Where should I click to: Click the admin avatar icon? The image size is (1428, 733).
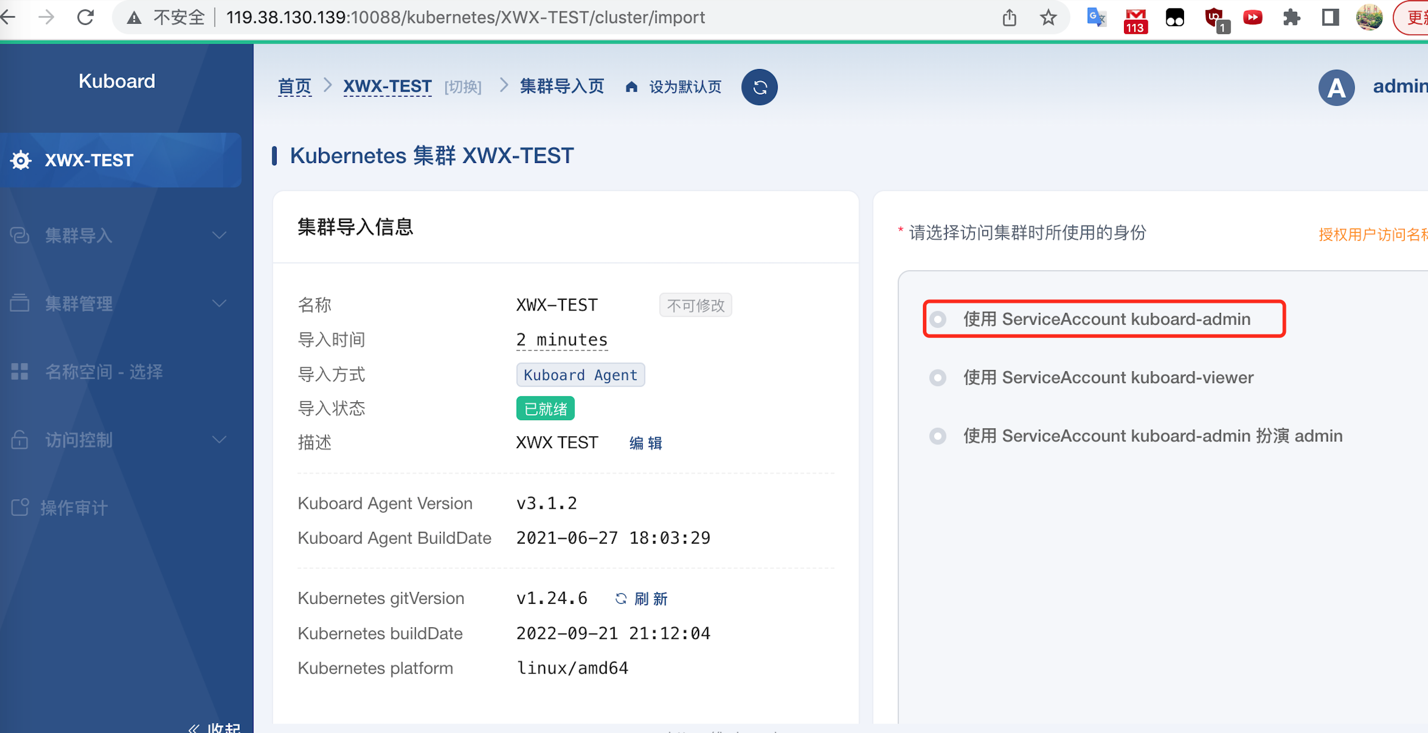tap(1336, 87)
